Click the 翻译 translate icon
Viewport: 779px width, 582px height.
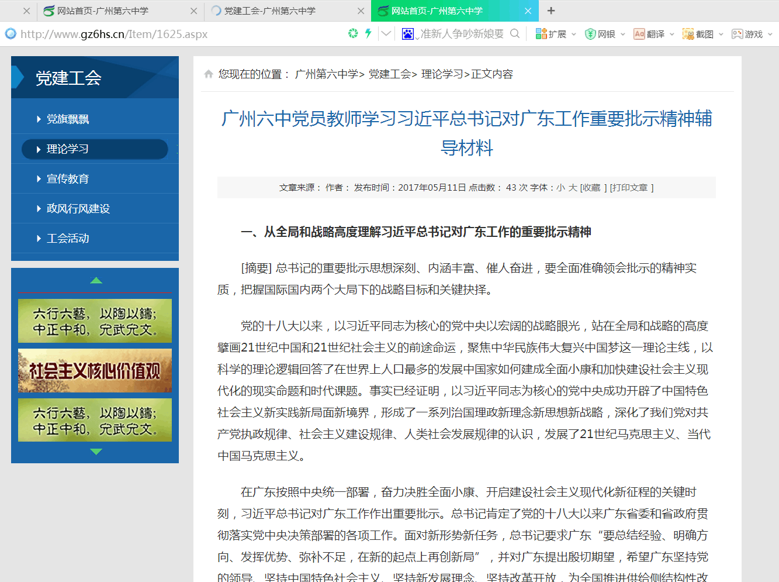(639, 34)
